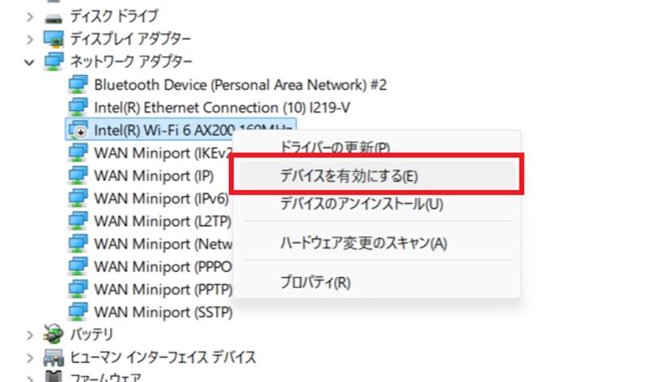This screenshot has height=382, width=665.
Task: Click the WAN Miniport (SSTP) adapter icon
Action: coord(78,312)
